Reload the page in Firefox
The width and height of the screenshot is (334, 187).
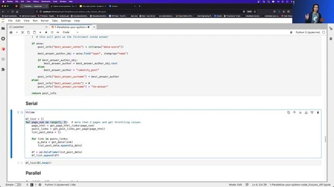click(13, 11)
